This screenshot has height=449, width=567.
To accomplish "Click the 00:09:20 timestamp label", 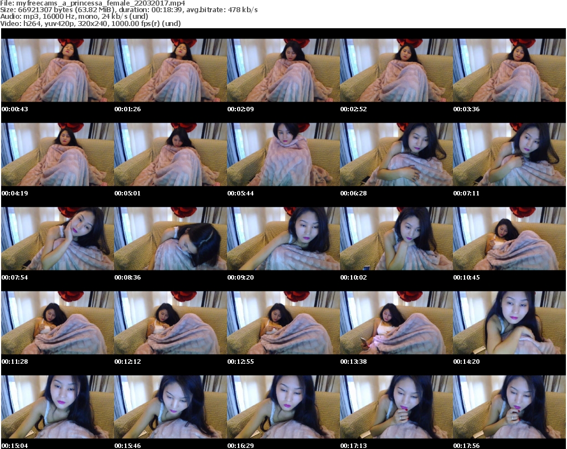I will (x=240, y=277).
